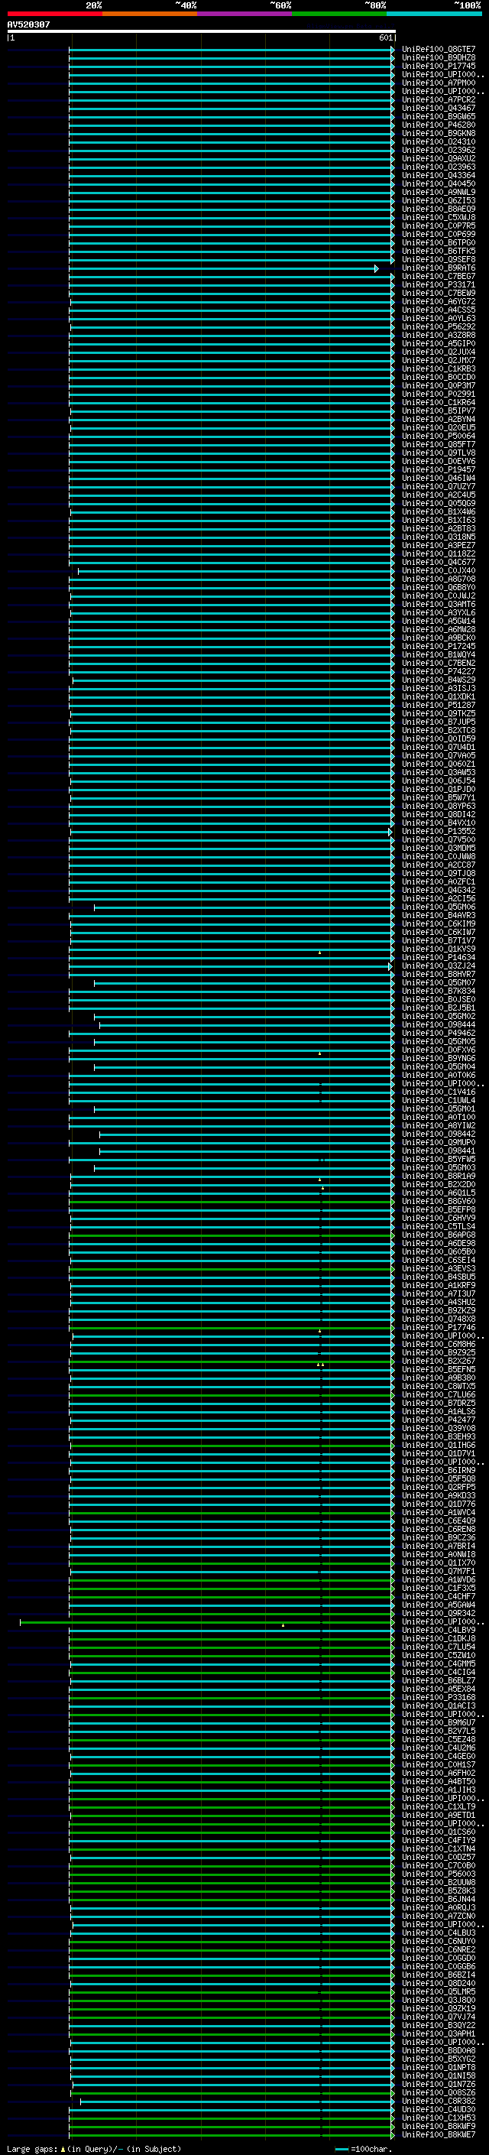Click the cyan ~100% identity legend bar
489x2155 pixels.
pyautogui.click(x=435, y=15)
